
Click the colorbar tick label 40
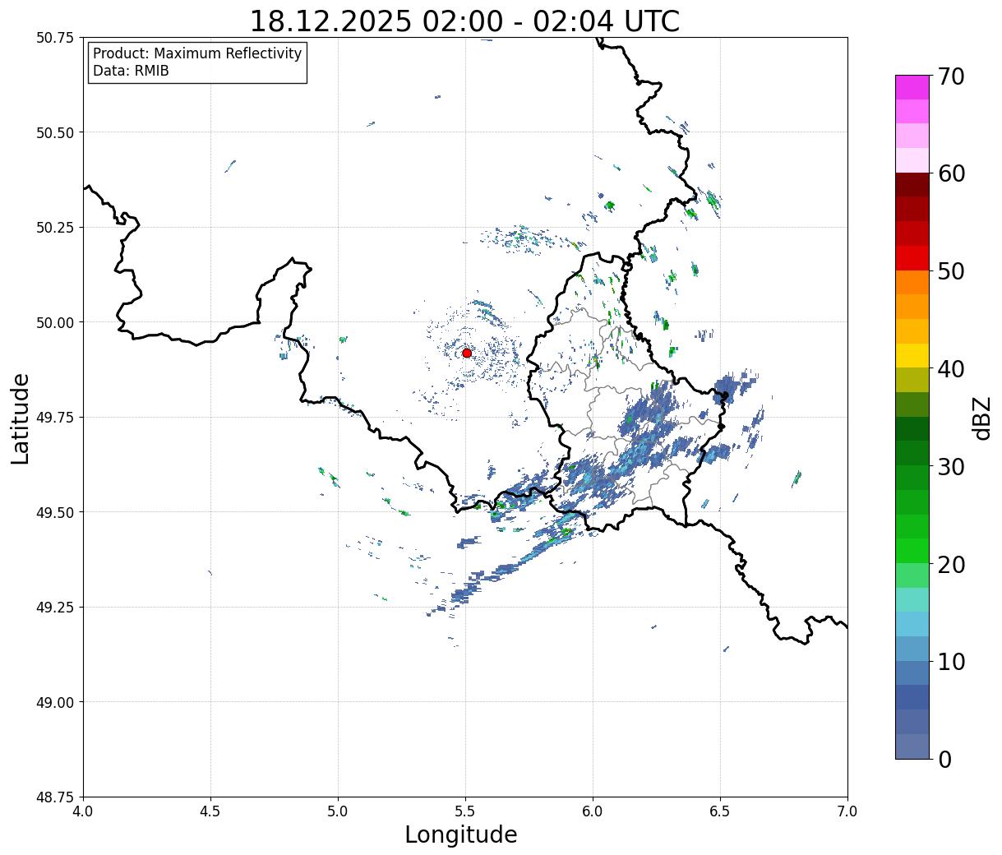(x=951, y=368)
